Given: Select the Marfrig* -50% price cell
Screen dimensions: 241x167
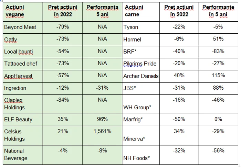Looking at the screenshot, I should 179,120.
